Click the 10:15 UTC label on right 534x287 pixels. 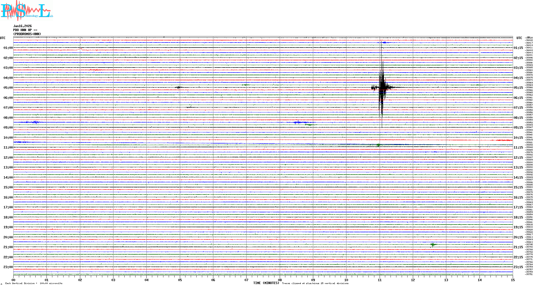[518, 138]
